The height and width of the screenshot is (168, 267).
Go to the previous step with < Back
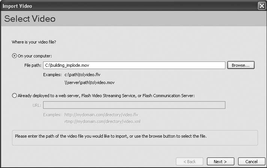pyautogui.click(x=190, y=162)
